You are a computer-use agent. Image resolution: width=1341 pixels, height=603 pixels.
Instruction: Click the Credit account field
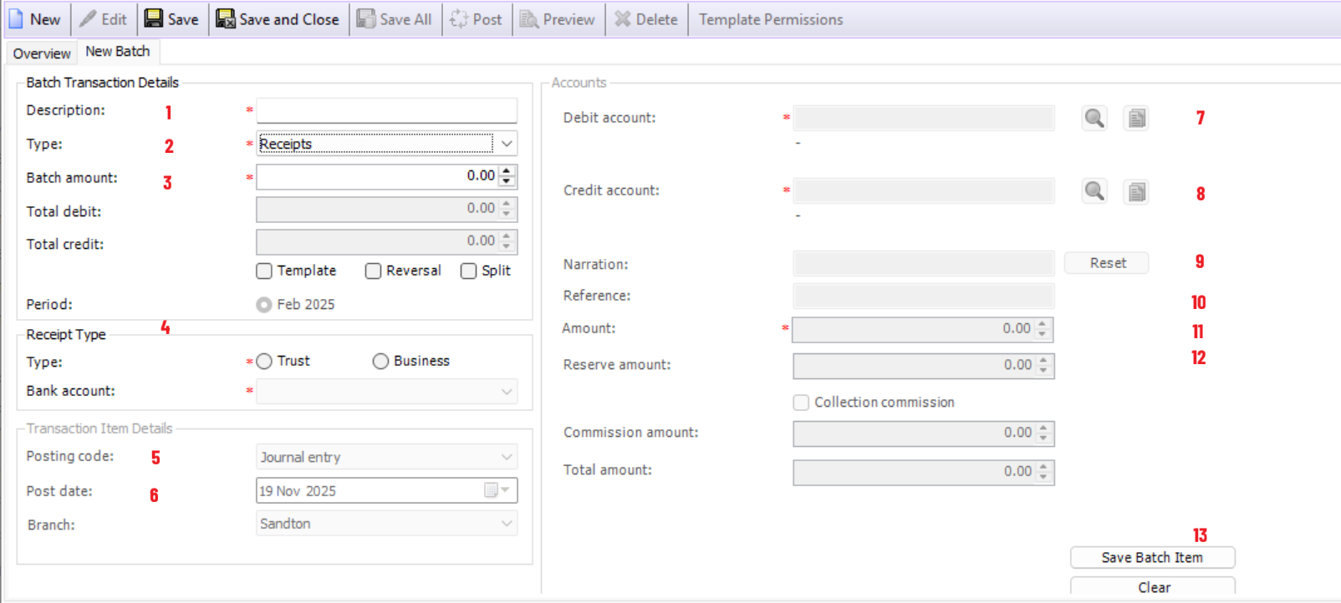[923, 191]
